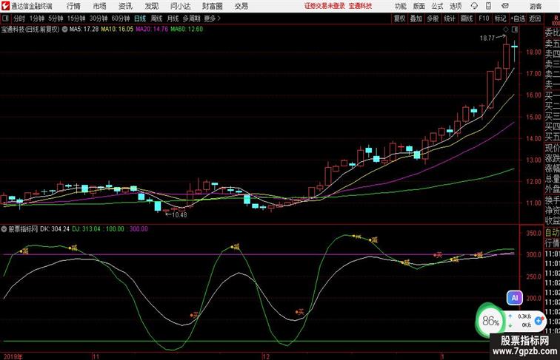Viewport: 560px width, 360px height.
Task: Switch to the 1分钟 period tab
Action: point(37,18)
